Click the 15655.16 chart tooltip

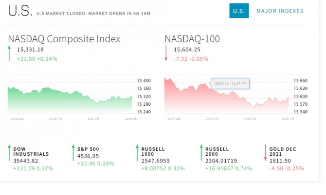coord(230,83)
